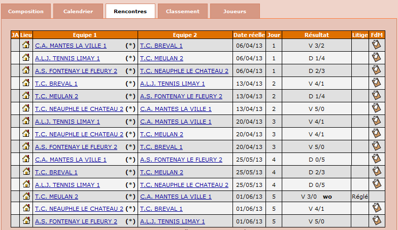The image size is (398, 230).
Task: Click the "Litige" column header
Action: point(360,35)
